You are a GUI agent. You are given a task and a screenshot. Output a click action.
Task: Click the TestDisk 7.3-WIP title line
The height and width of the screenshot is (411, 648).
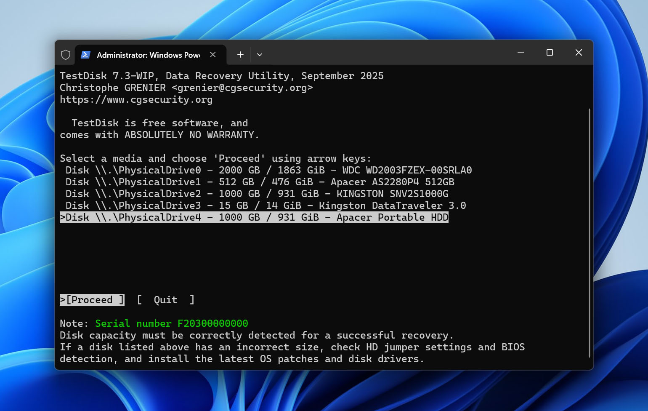[x=222, y=76]
